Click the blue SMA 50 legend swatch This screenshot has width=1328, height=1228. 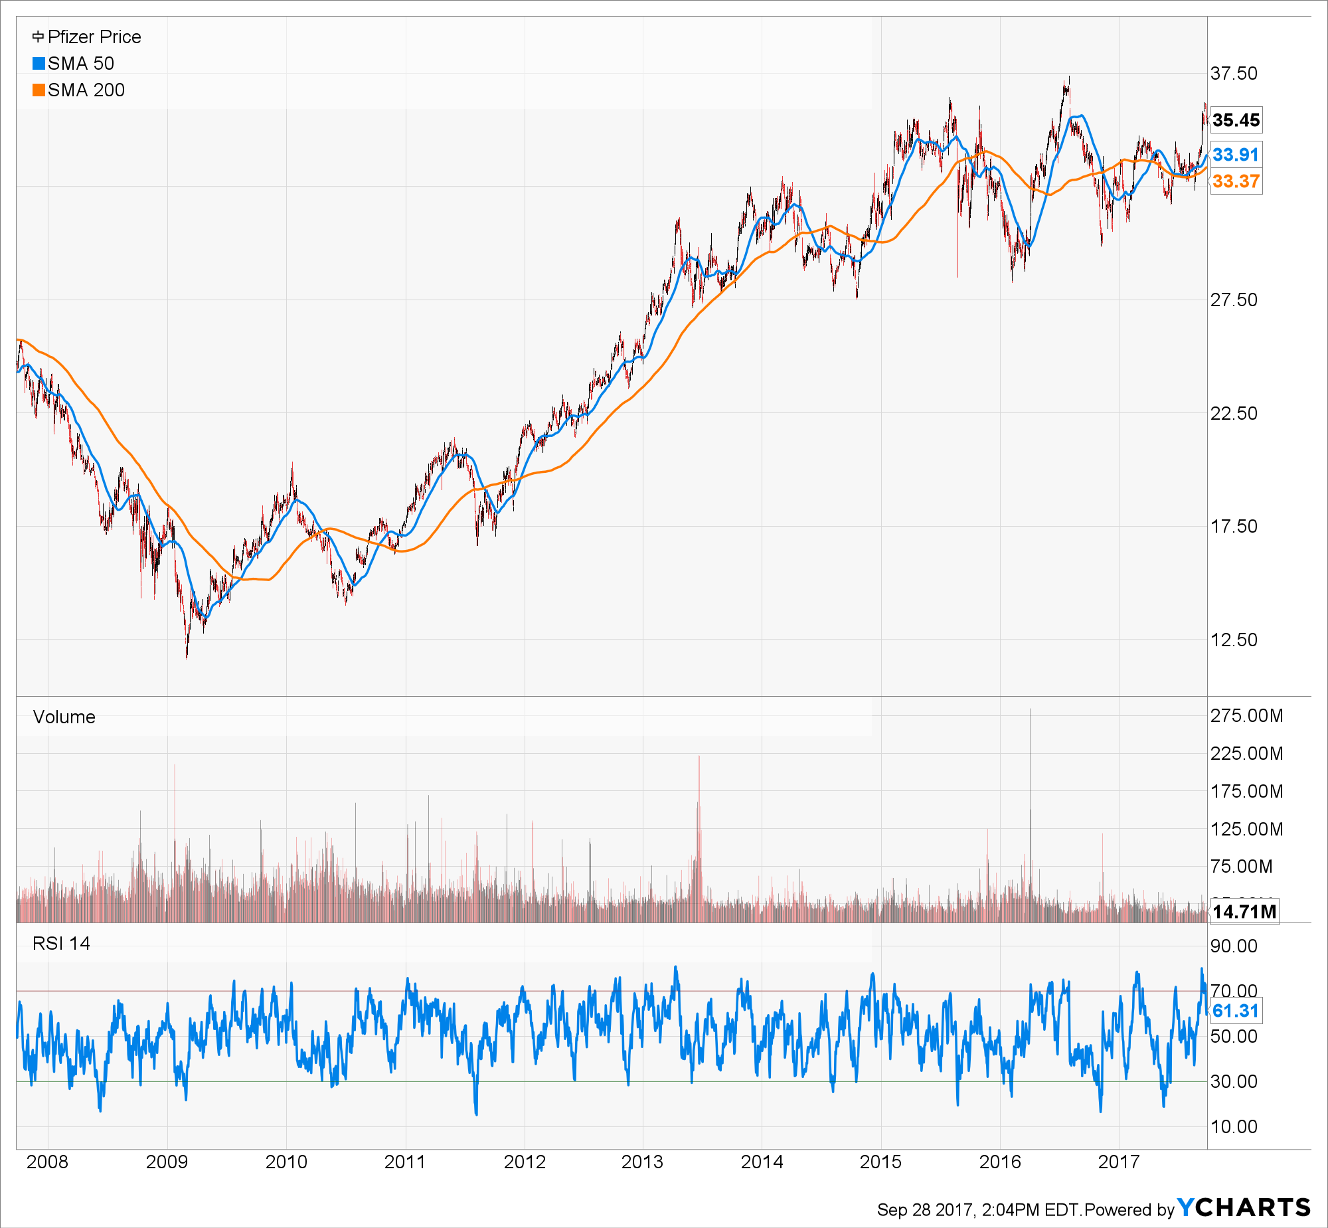(x=39, y=63)
